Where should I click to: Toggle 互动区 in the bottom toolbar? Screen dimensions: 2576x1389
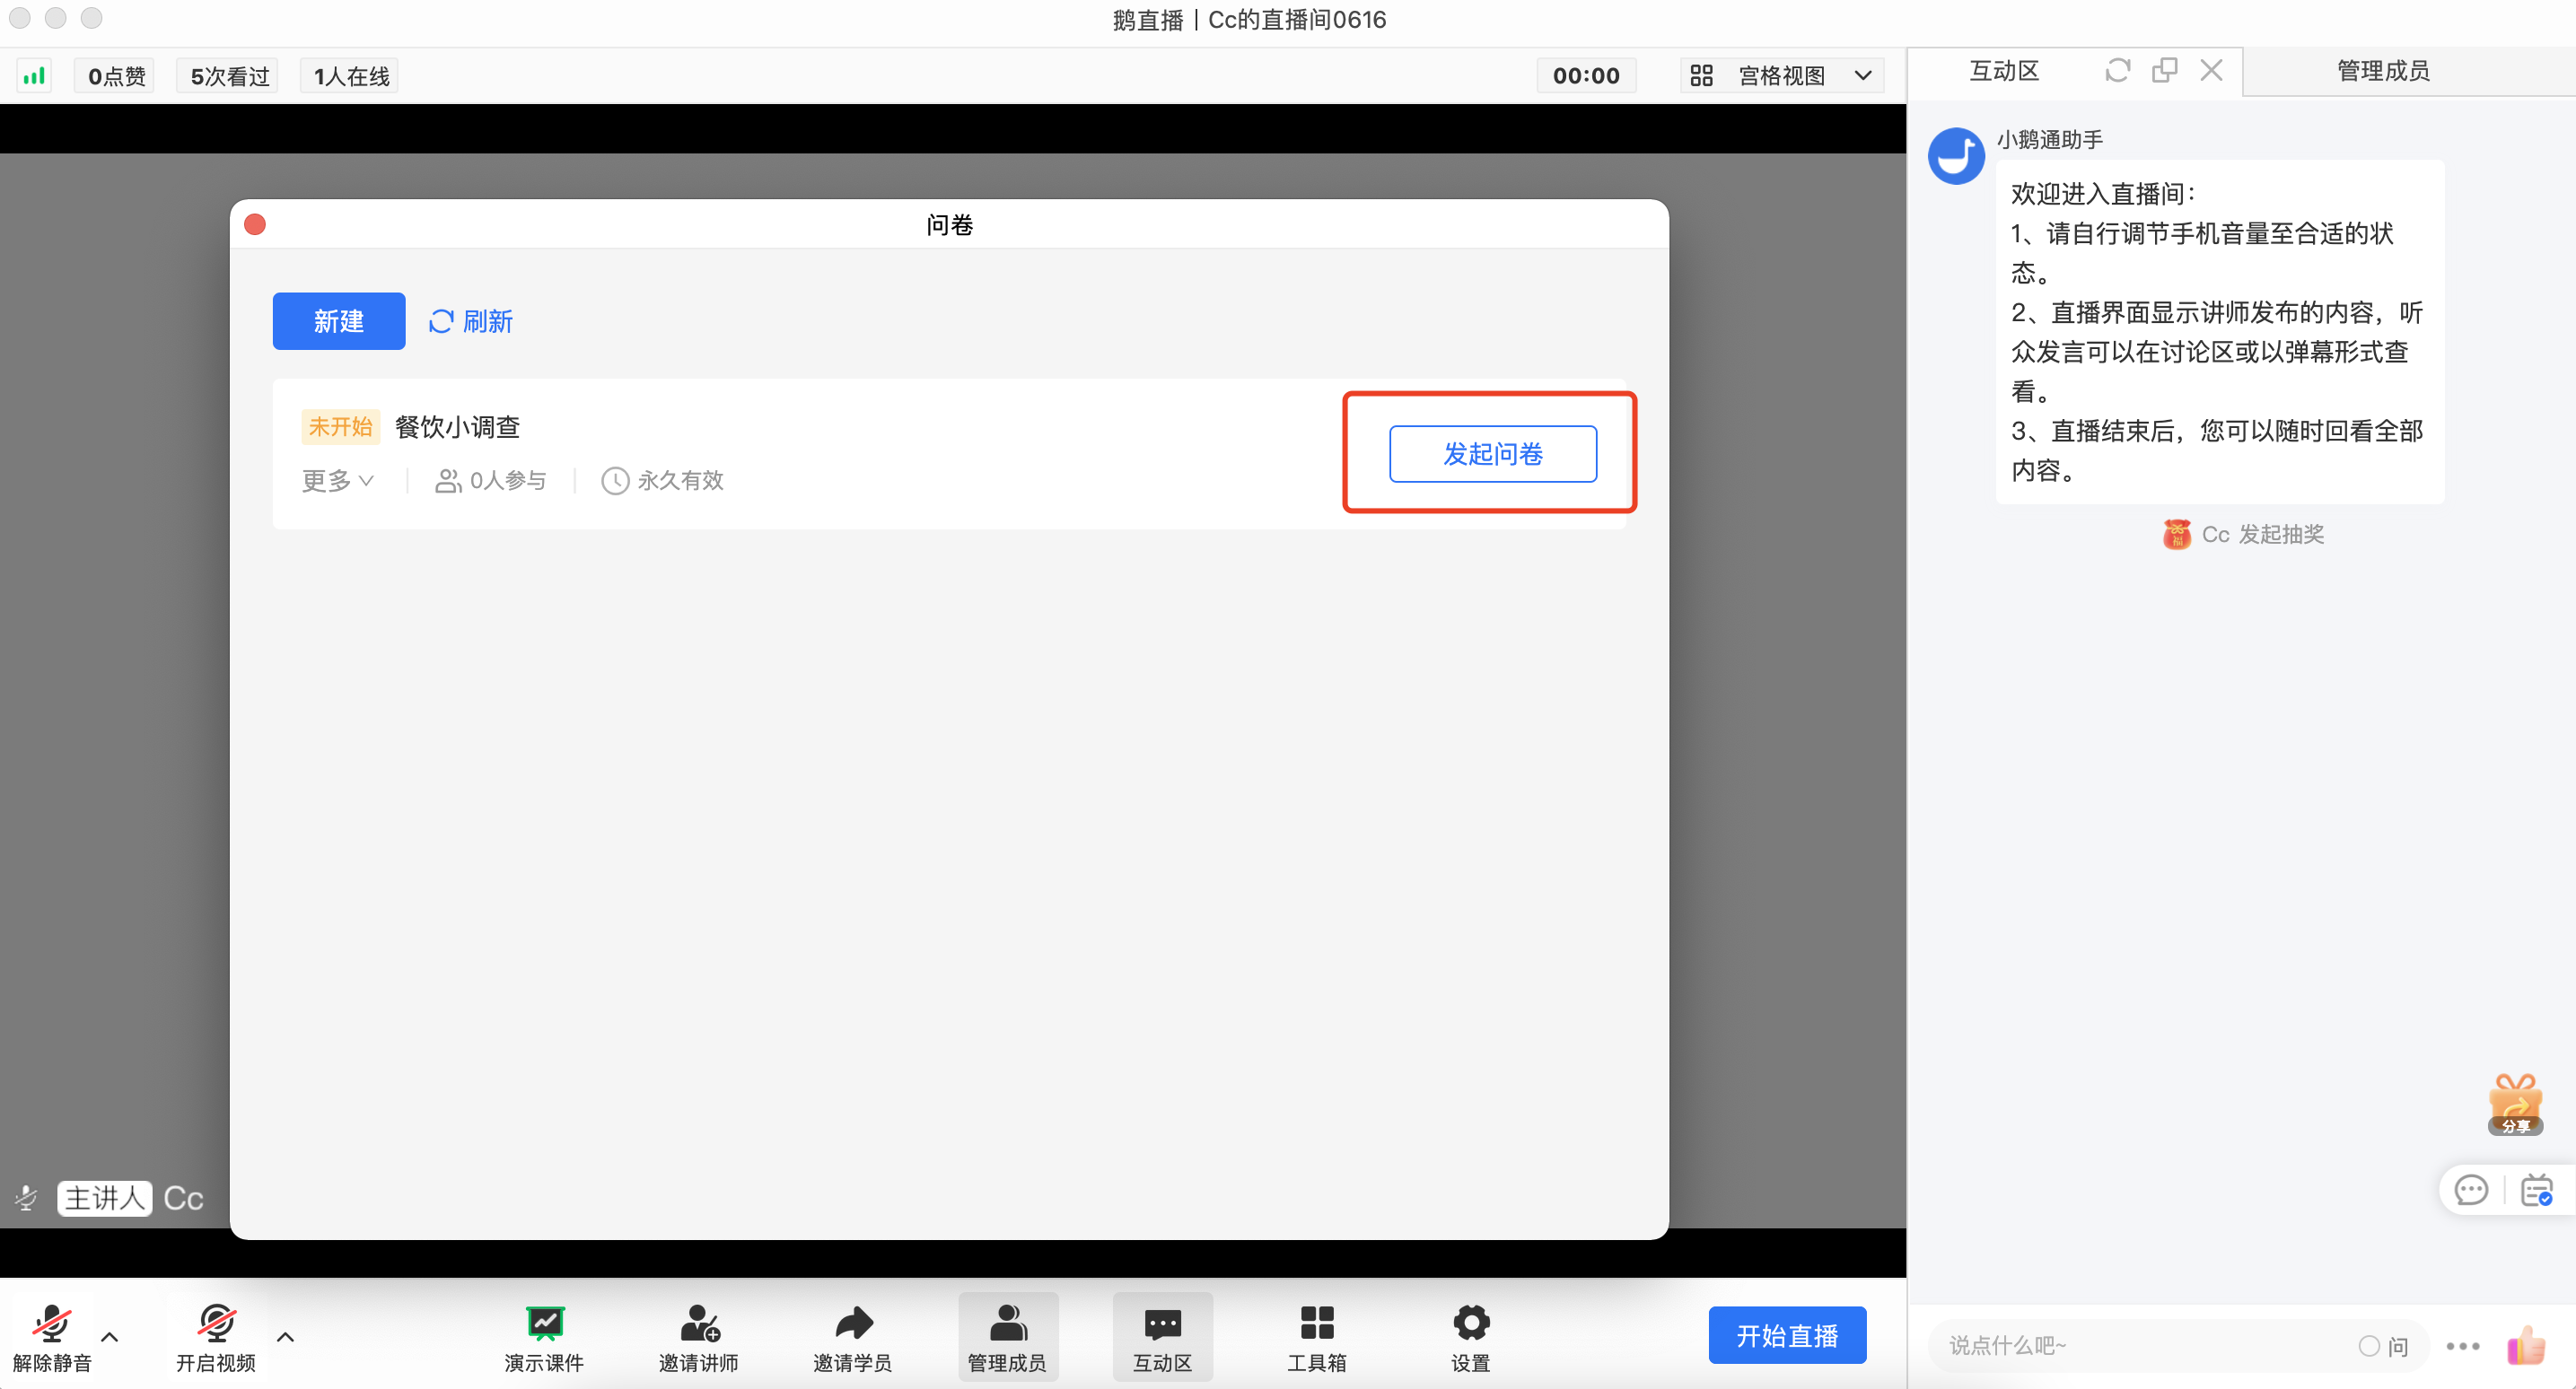(1162, 1338)
